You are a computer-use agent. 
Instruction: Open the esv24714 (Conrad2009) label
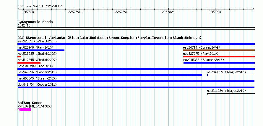[x=202, y=47]
